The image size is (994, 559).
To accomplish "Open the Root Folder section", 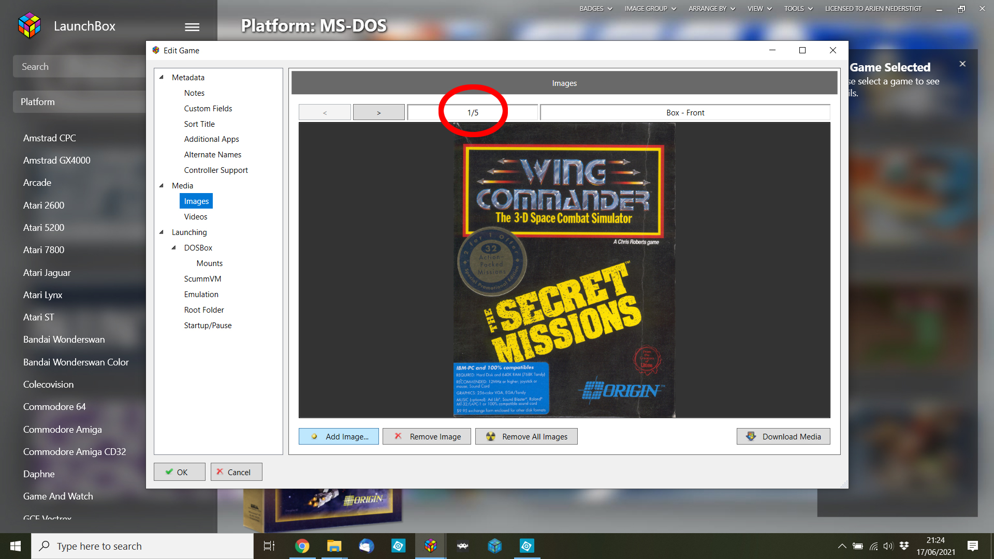I will (x=204, y=310).
